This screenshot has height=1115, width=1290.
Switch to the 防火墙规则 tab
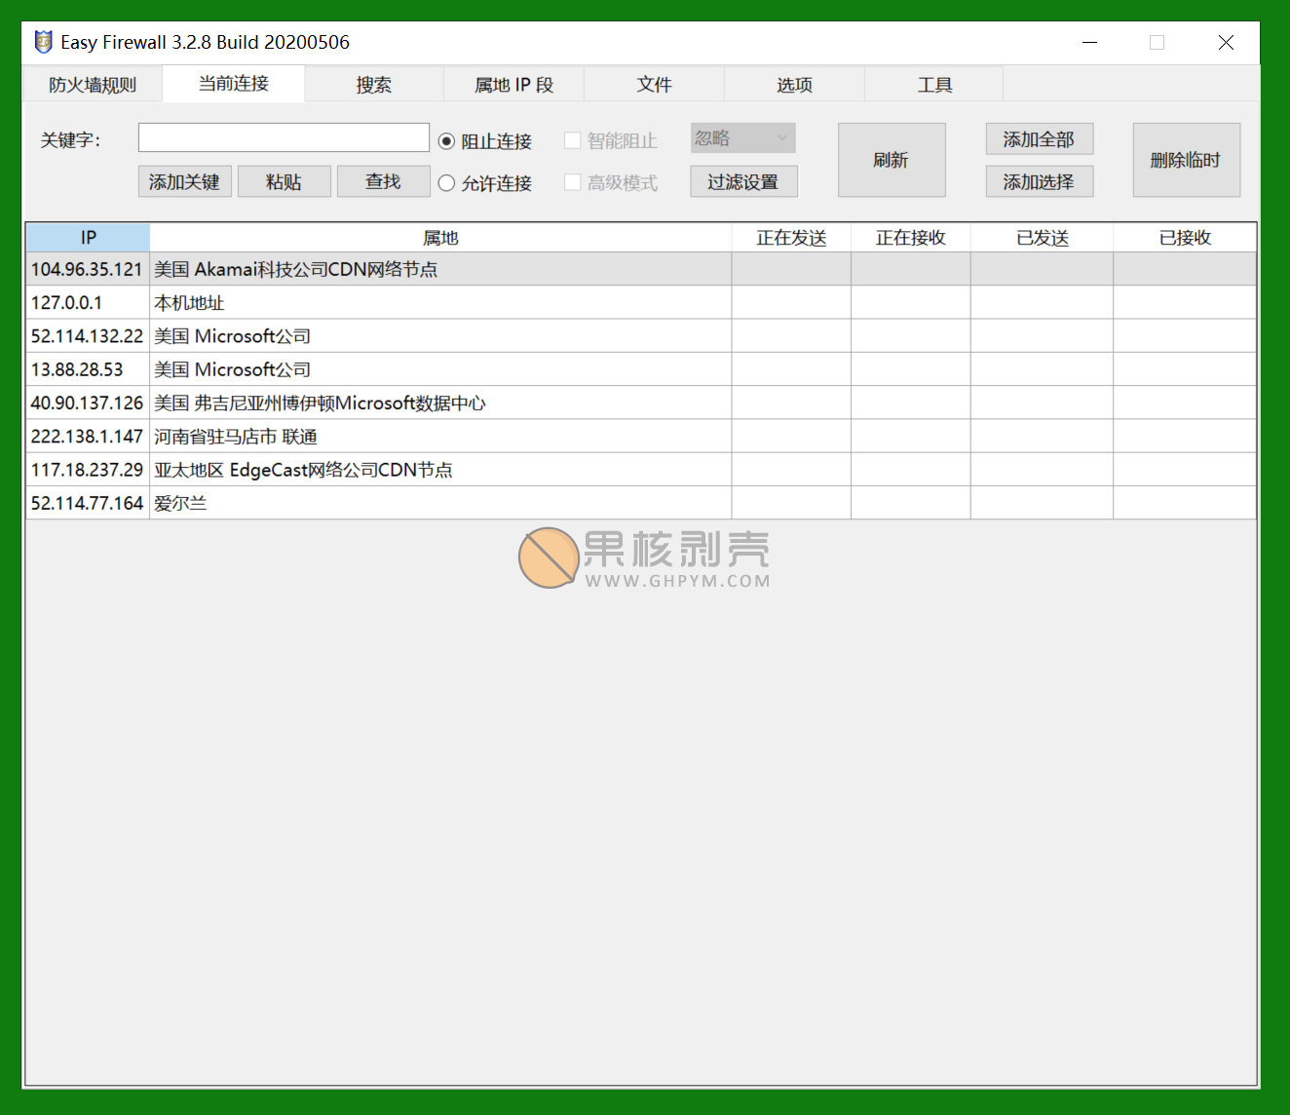click(93, 85)
